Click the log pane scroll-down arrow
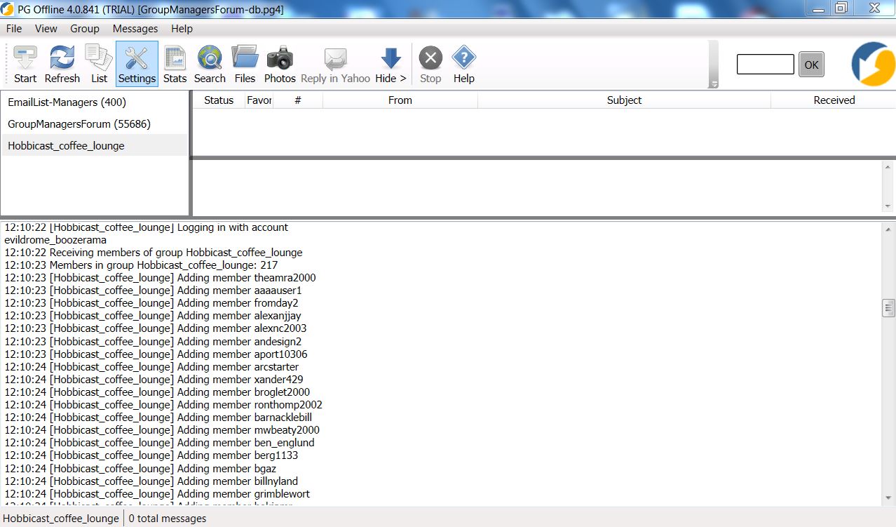 (x=889, y=498)
